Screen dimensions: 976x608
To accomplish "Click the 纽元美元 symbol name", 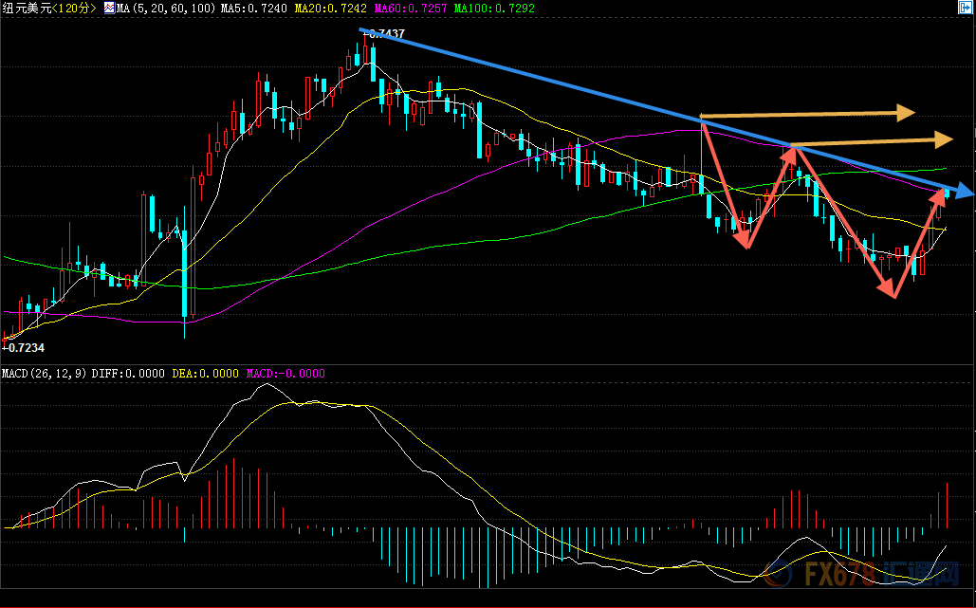I will (x=26, y=8).
